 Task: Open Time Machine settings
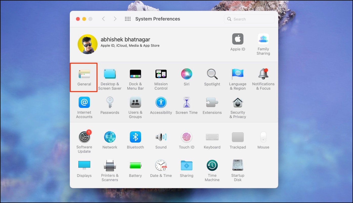[212, 170]
